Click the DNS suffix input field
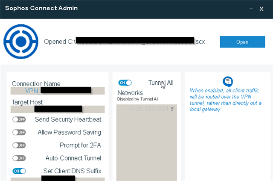The image size is (273, 181). coord(58,179)
